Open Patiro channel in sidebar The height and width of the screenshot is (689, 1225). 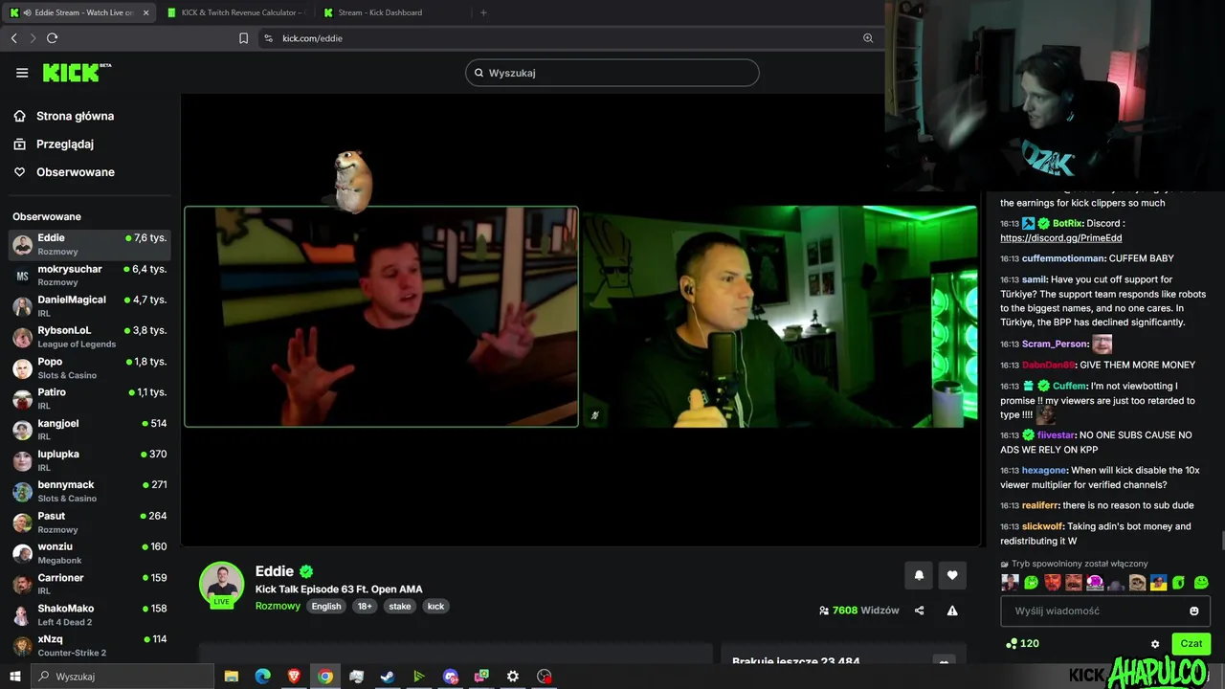click(90, 399)
